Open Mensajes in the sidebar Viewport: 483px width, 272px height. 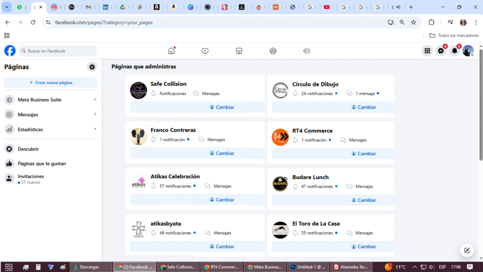pyautogui.click(x=51, y=114)
